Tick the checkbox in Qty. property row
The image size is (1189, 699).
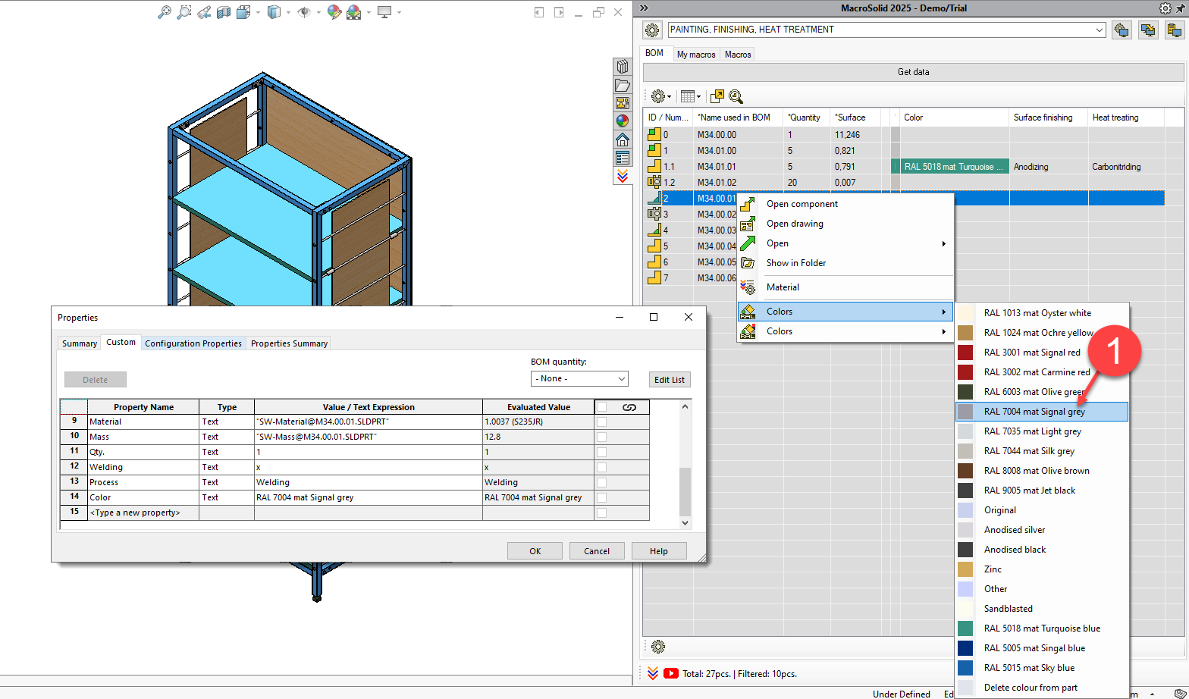(601, 452)
